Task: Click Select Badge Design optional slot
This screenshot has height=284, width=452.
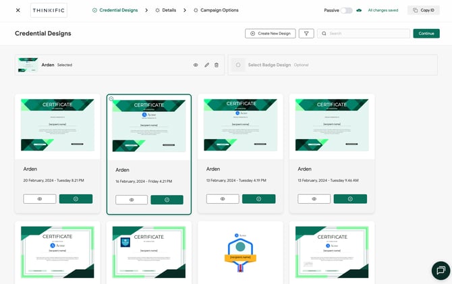Action: (x=333, y=65)
